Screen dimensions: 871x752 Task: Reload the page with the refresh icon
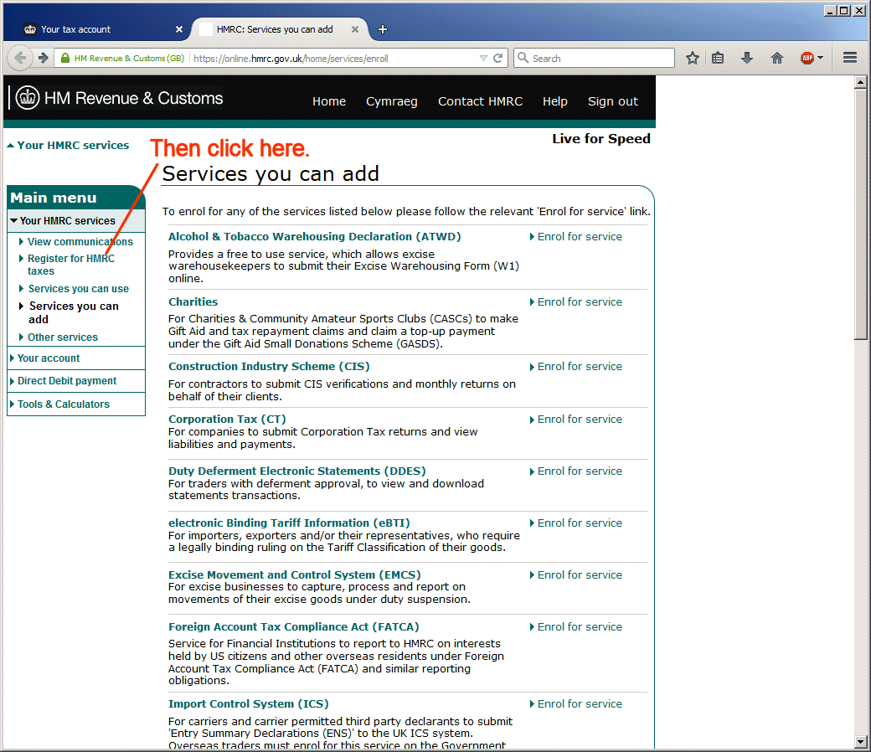coord(498,58)
